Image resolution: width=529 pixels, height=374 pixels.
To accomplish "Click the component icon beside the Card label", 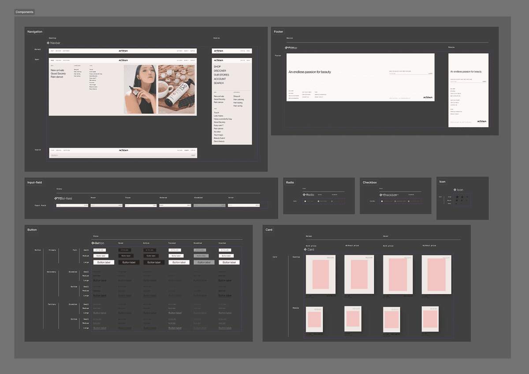I will [x=305, y=250].
